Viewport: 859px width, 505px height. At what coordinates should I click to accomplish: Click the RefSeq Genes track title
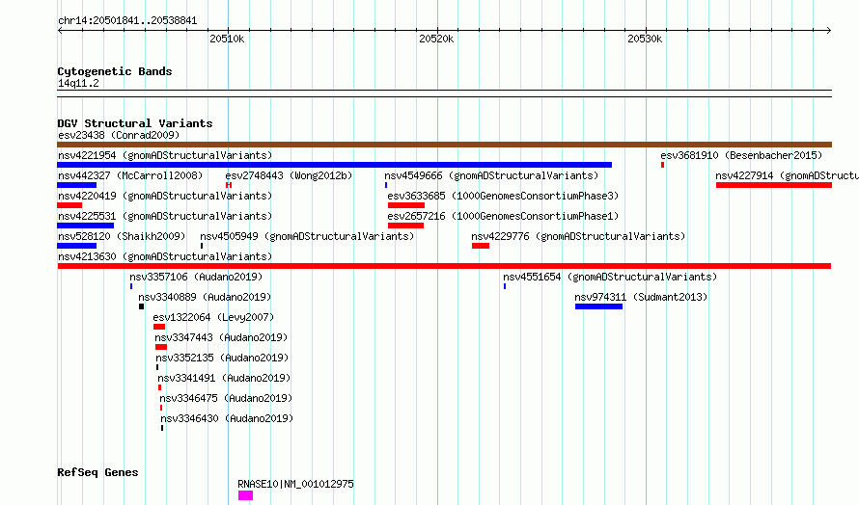coord(97,472)
